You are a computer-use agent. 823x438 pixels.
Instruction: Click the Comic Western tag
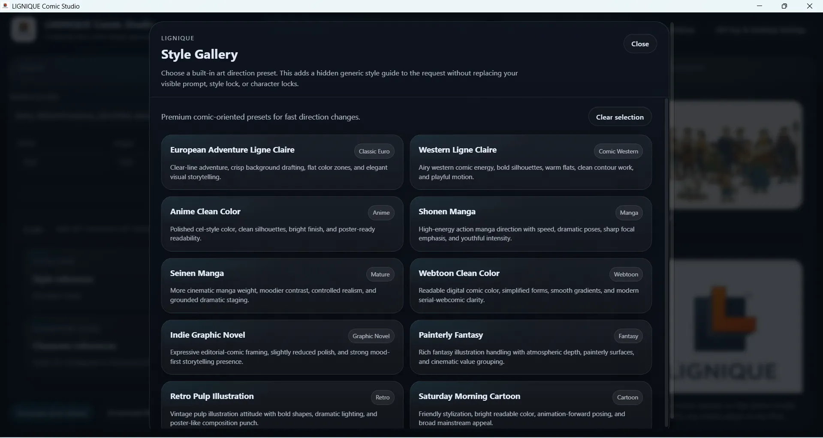[x=618, y=151]
